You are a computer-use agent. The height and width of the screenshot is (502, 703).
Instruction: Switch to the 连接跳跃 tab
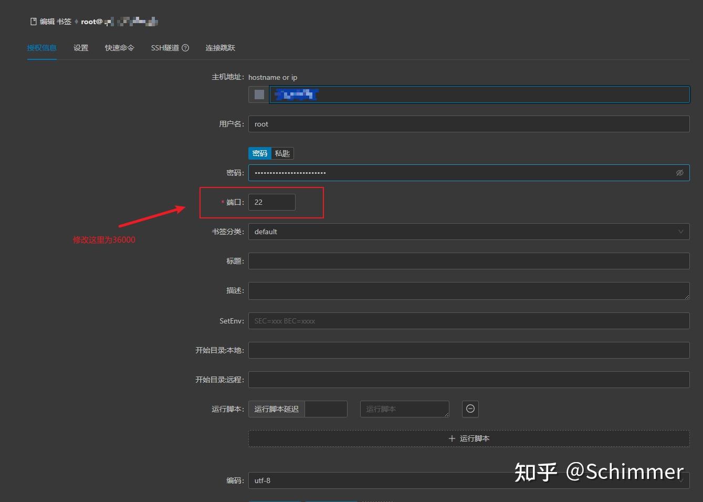click(x=220, y=47)
